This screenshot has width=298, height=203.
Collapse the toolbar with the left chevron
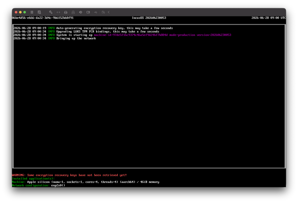click(x=109, y=12)
